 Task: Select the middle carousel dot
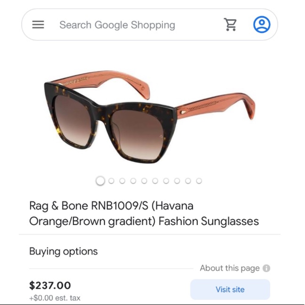click(155, 181)
